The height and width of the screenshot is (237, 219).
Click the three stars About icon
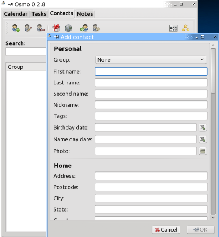click(186, 28)
